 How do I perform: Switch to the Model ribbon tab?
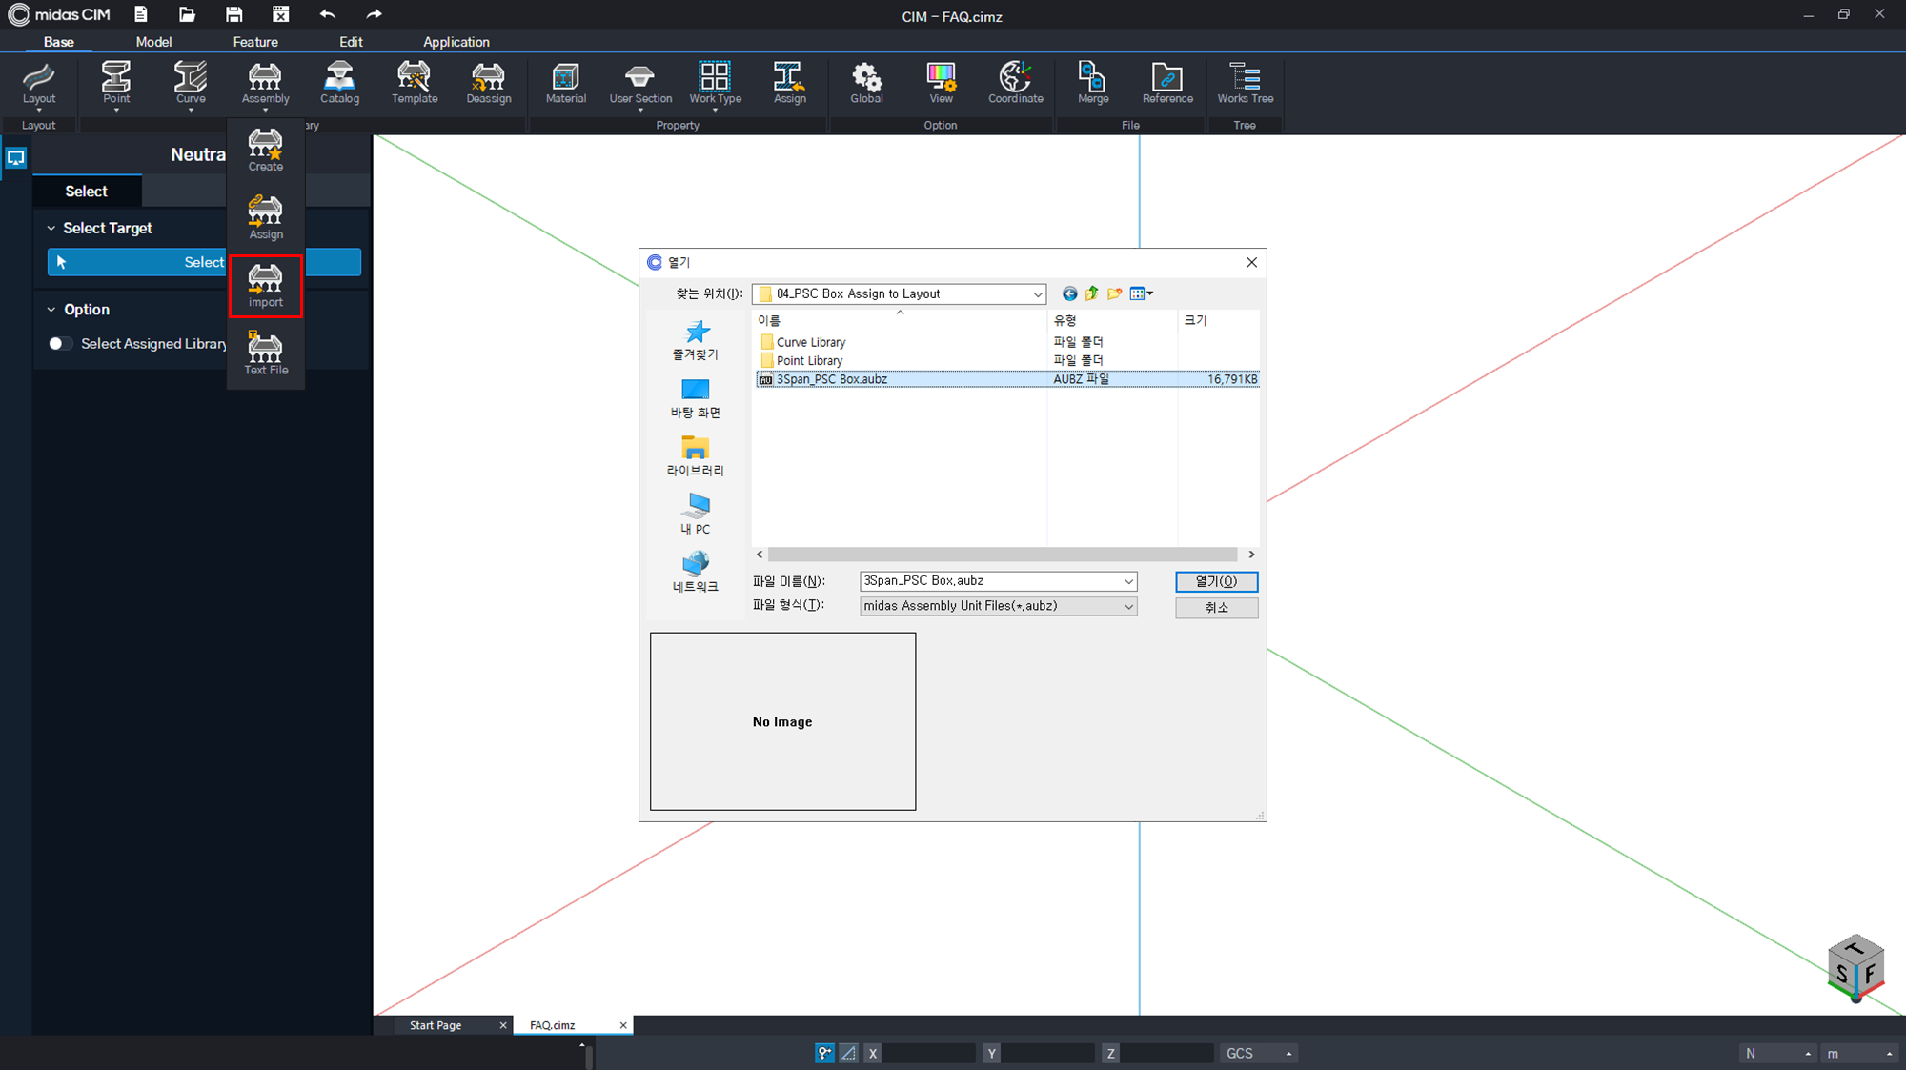click(x=153, y=42)
